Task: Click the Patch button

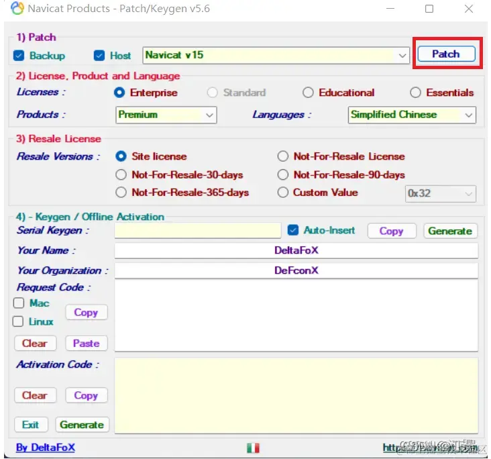Action: click(446, 54)
